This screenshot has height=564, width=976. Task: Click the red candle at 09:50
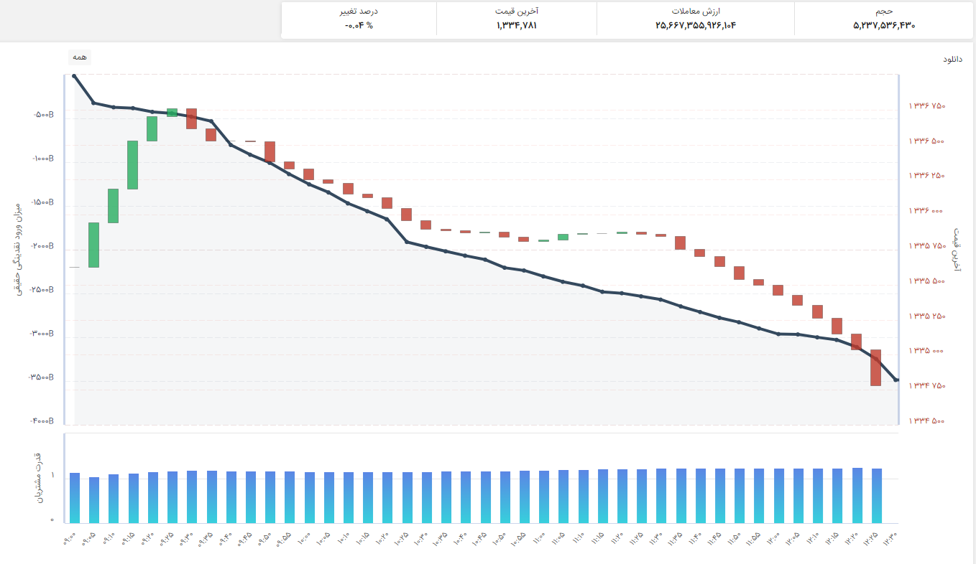click(x=270, y=151)
